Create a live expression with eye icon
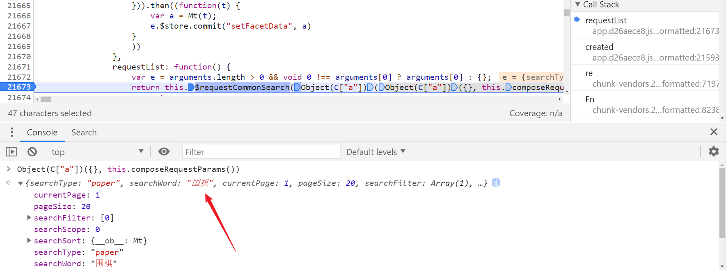 tap(164, 152)
